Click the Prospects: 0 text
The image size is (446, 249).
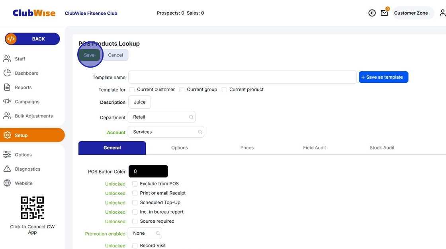coord(170,13)
